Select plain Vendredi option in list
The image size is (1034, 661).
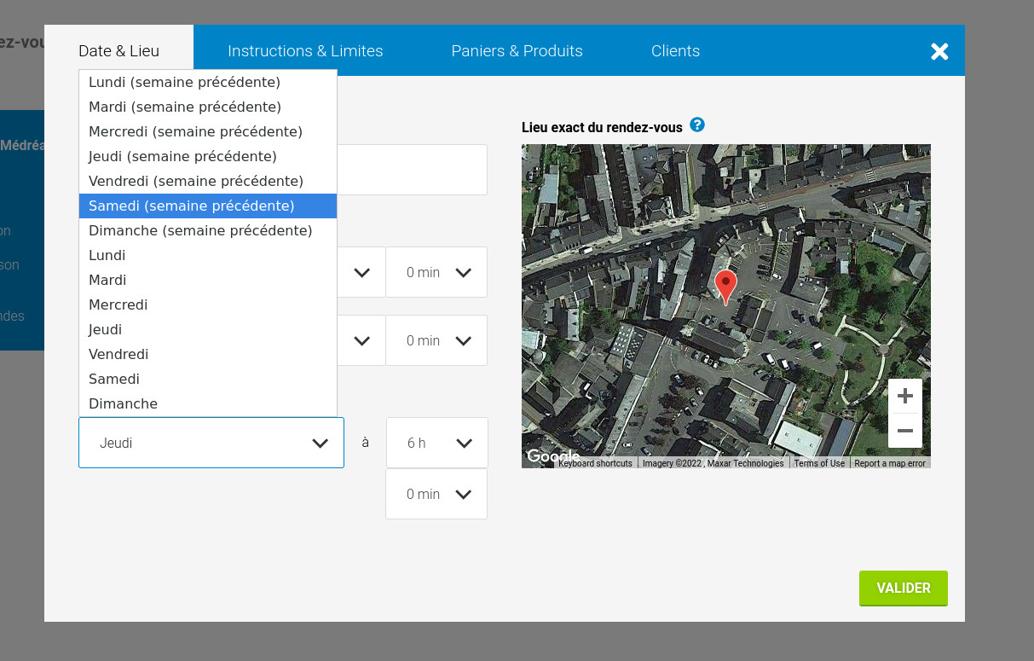(118, 354)
